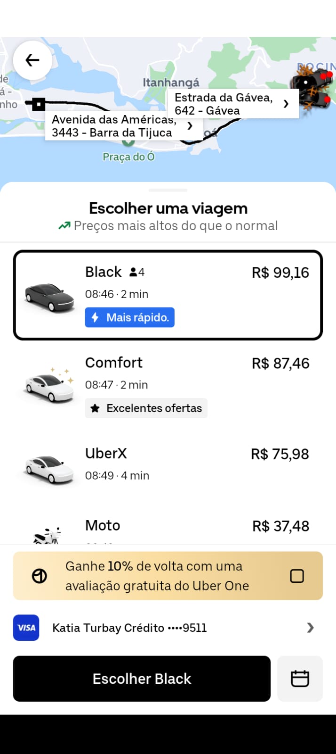Expand the Estrada da Gávea destination address
The image size is (336, 754).
286,104
